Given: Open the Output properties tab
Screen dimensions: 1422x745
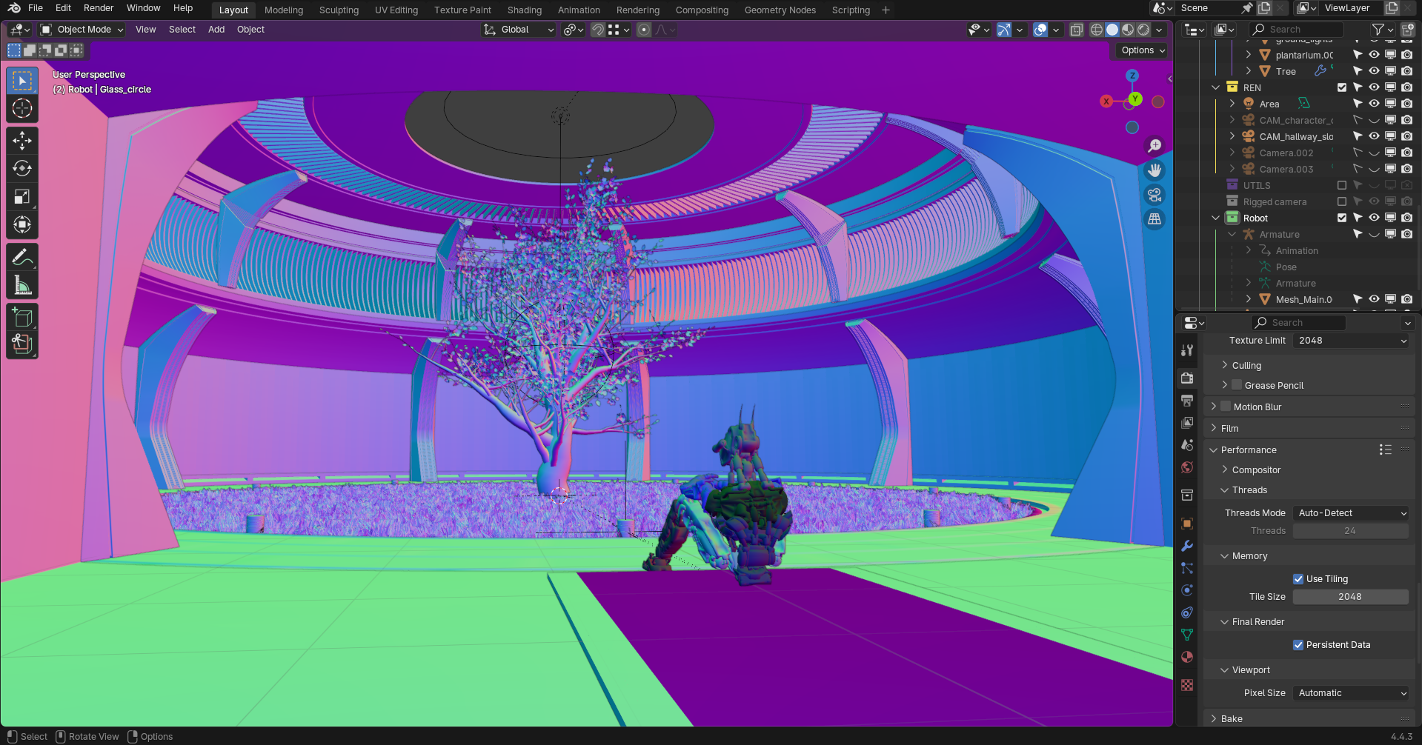Looking at the screenshot, I should (x=1187, y=401).
